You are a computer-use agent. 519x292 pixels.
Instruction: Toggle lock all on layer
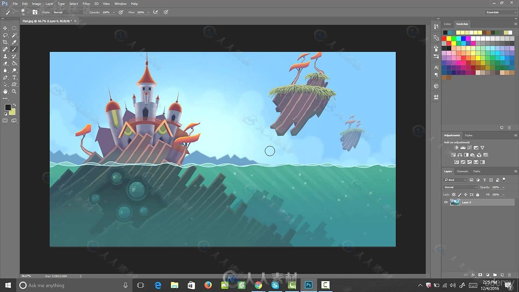478,195
